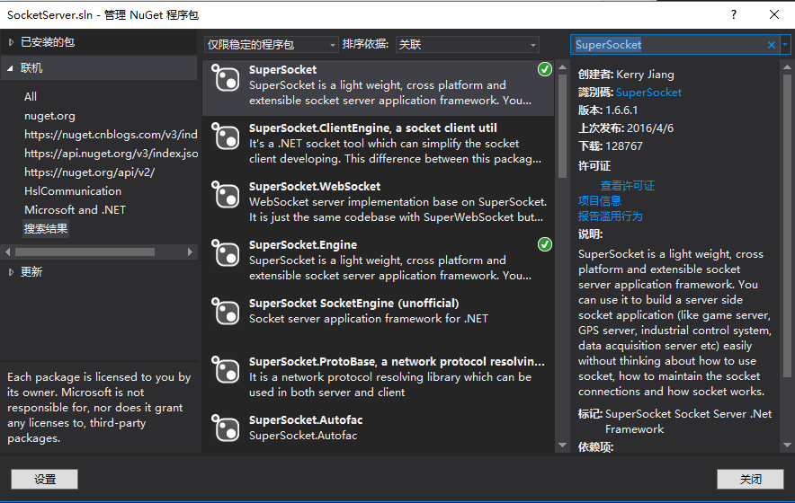
Task: Select the 搜索结果 item
Action: 46,229
